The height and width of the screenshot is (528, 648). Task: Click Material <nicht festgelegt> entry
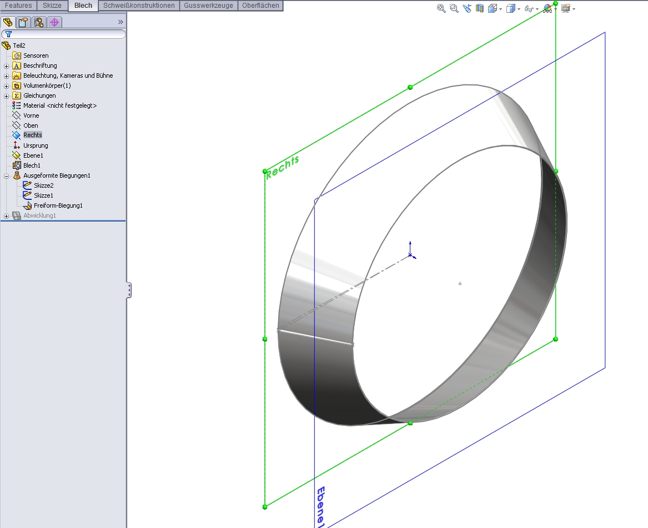click(x=59, y=105)
